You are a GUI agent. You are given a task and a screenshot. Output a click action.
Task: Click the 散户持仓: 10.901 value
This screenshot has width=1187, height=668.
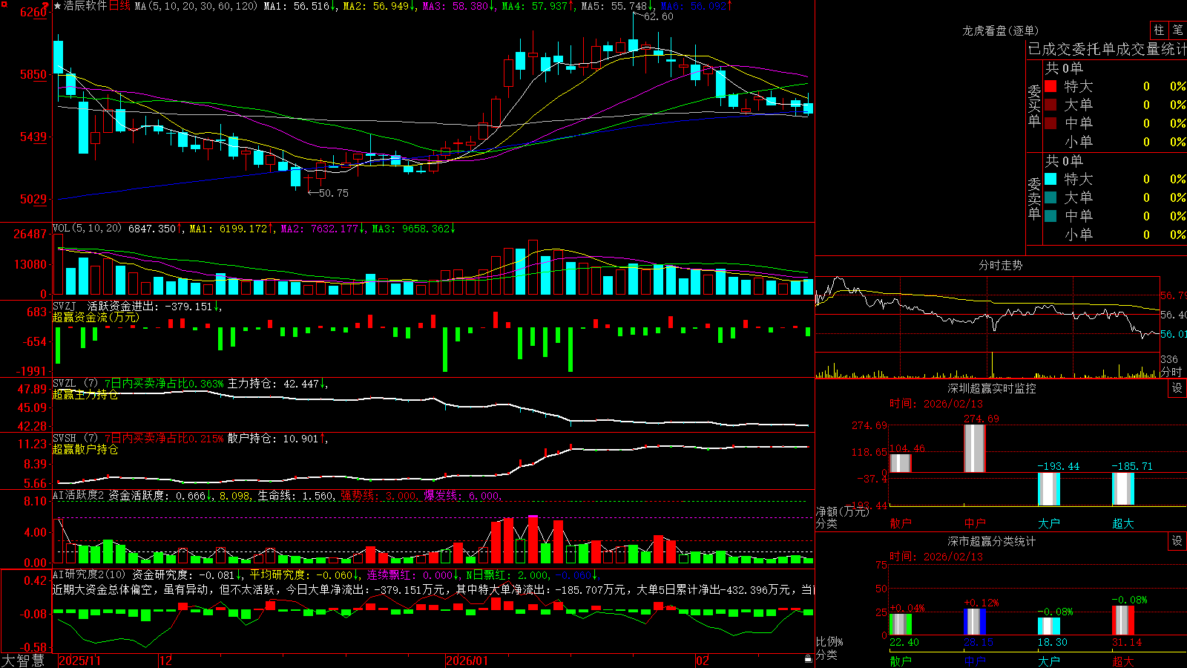(273, 439)
